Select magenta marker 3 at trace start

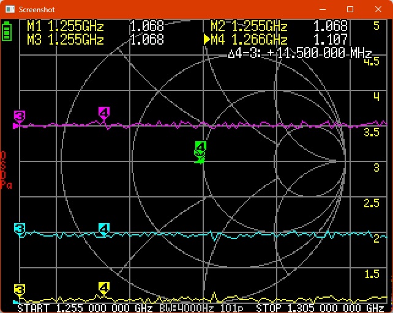click(20, 116)
